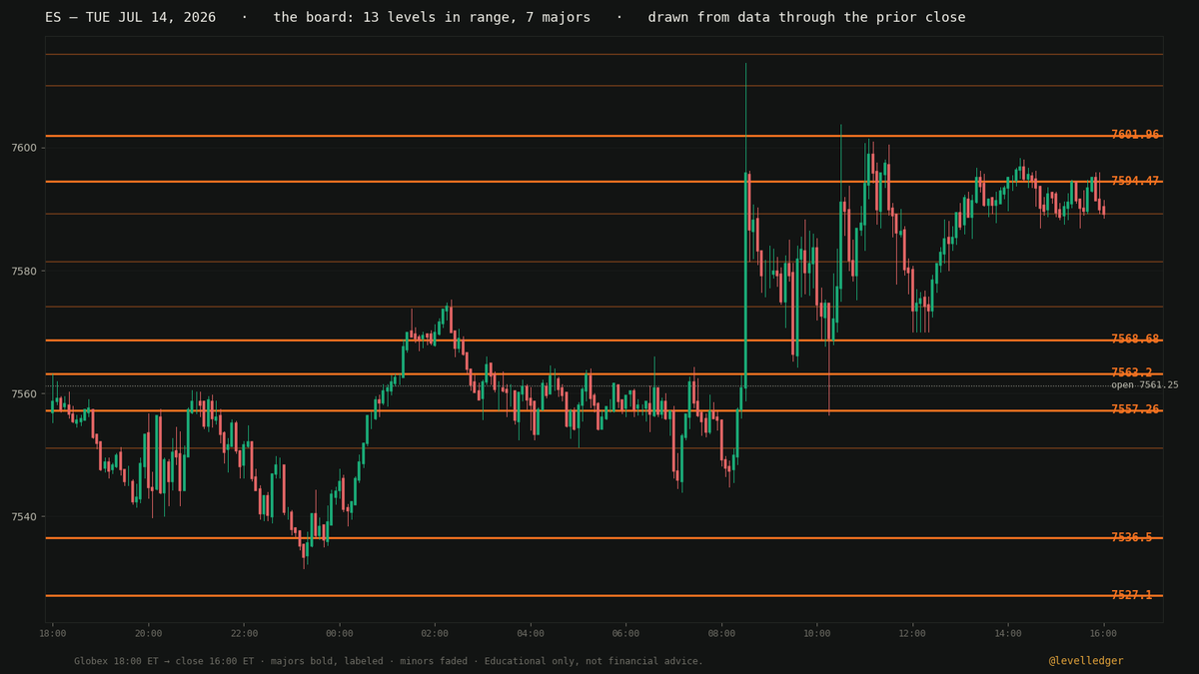
Task: Click the 00:00 time axis label
Action: [340, 633]
